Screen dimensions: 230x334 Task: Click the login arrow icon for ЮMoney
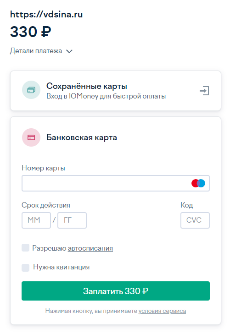[204, 91]
